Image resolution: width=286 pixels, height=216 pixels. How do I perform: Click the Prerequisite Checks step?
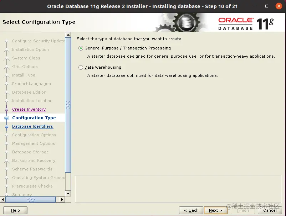tap(32, 186)
